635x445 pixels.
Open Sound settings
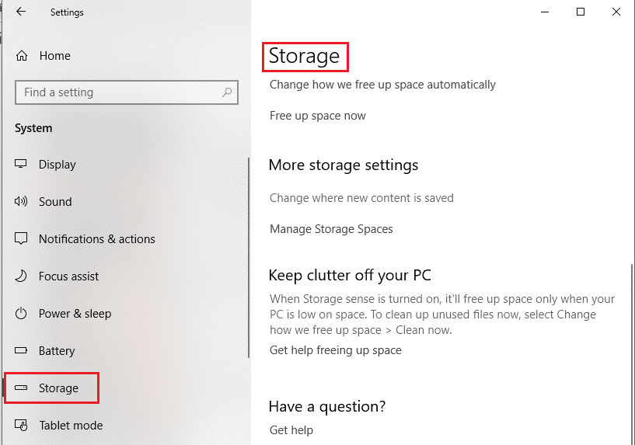(x=55, y=201)
